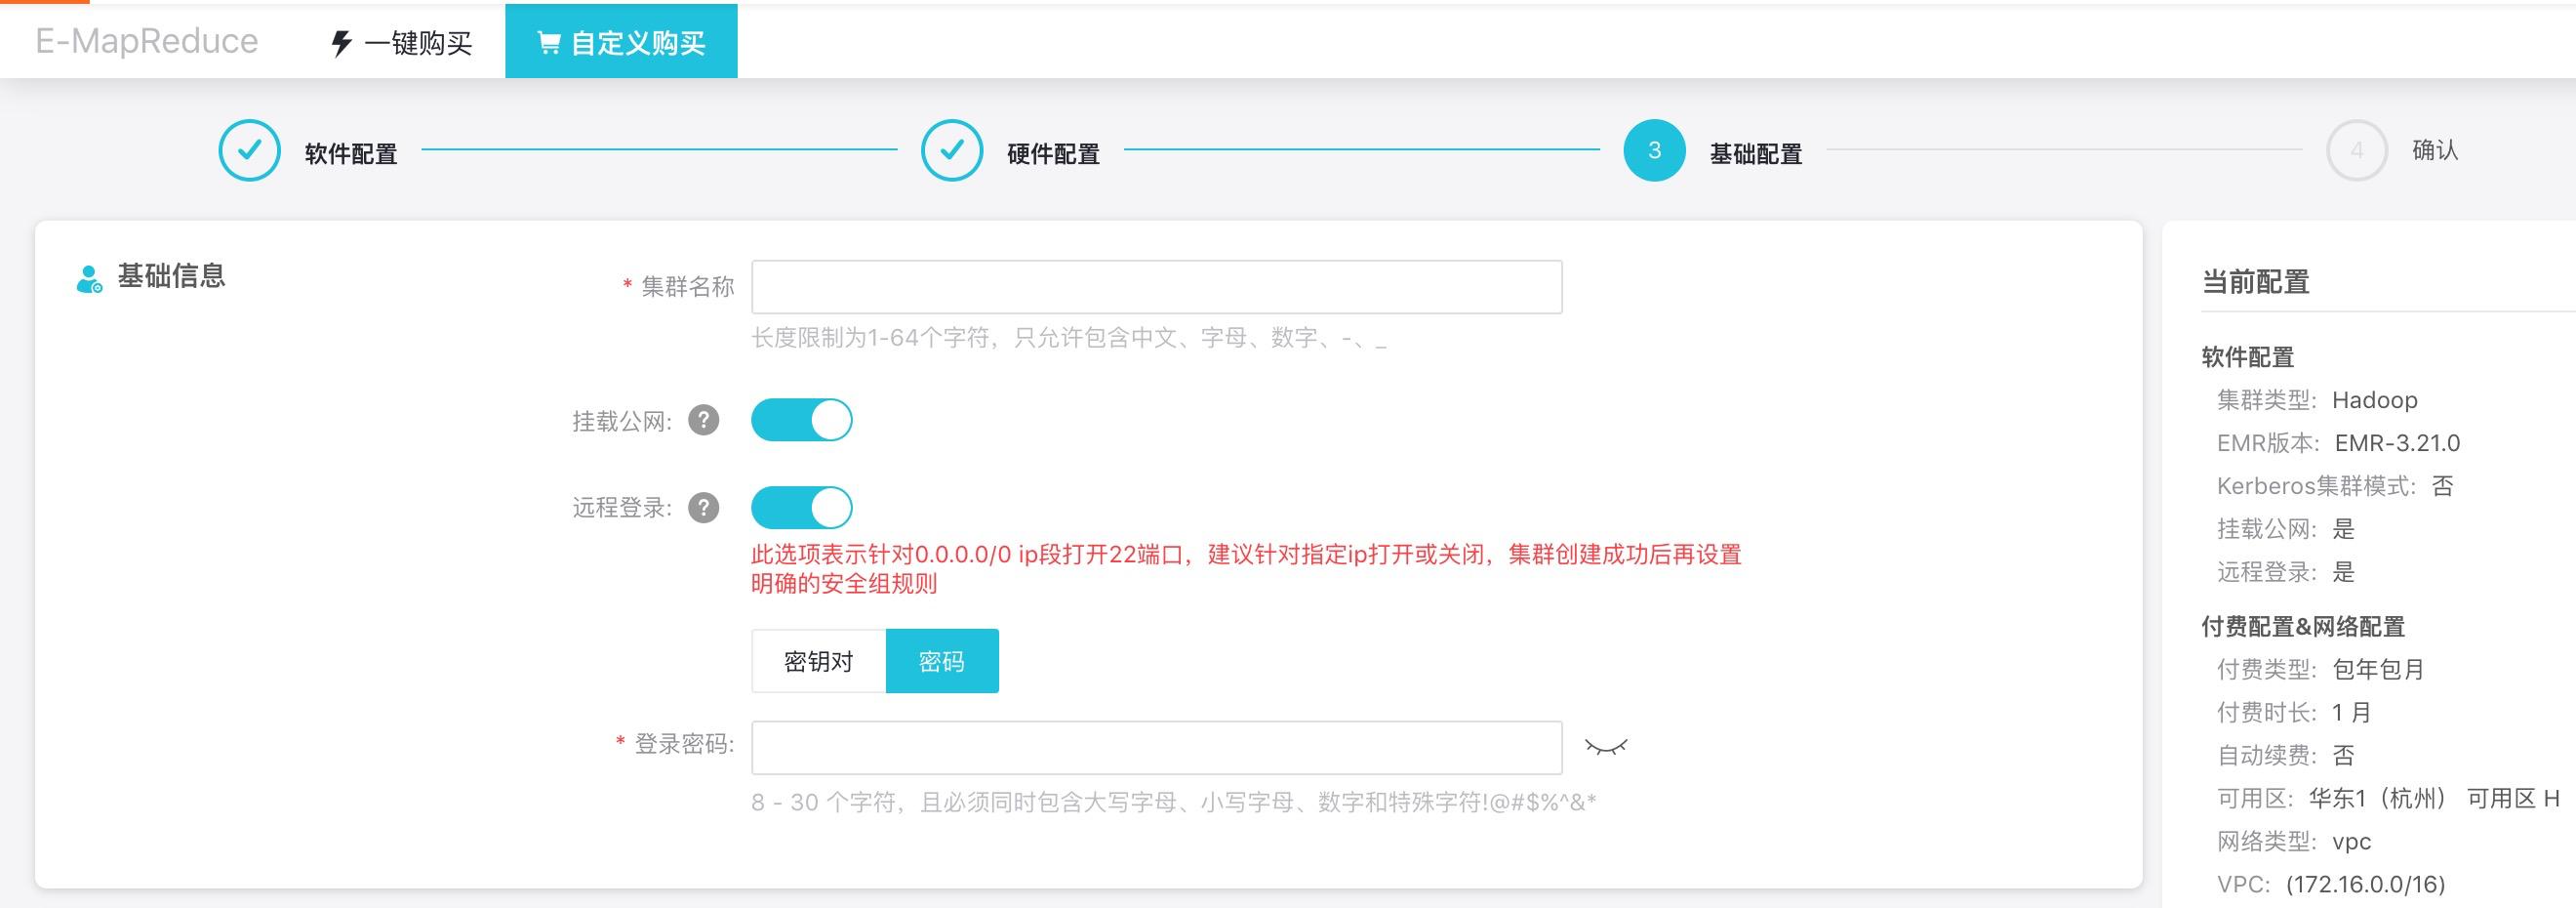The image size is (2576, 908).
Task: Click the blue progress line between configuration steps
Action: pos(660,149)
